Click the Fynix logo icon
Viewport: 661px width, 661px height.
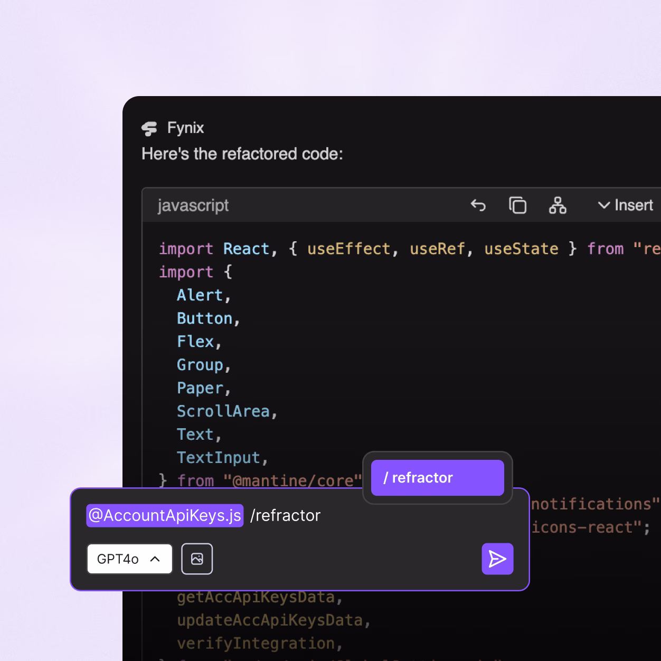149,127
